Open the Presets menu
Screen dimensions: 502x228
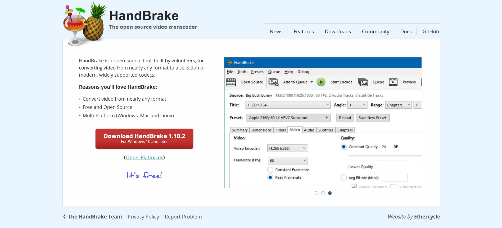(x=257, y=72)
